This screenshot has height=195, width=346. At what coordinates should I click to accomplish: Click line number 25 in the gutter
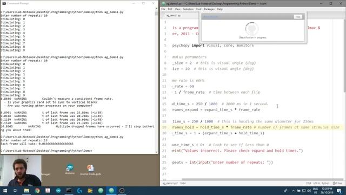click(164, 162)
